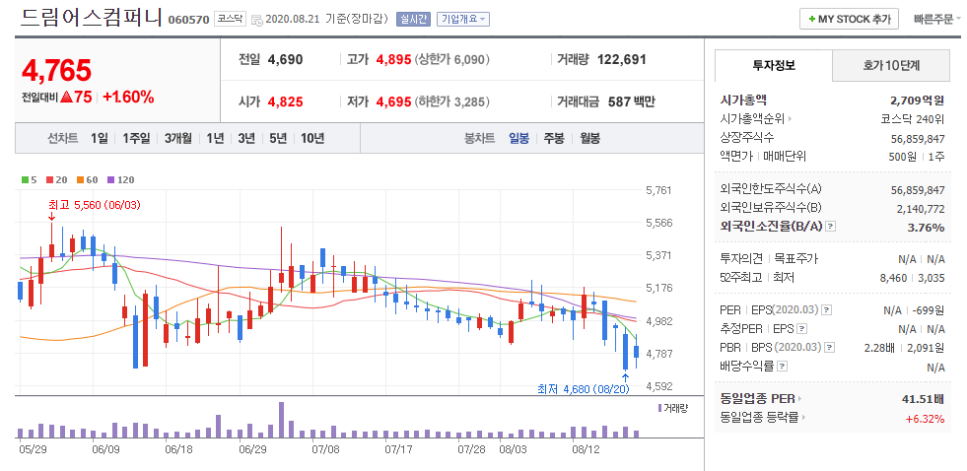Click the 시가총액 value 2,709억원
The height and width of the screenshot is (471, 967).
click(x=917, y=100)
